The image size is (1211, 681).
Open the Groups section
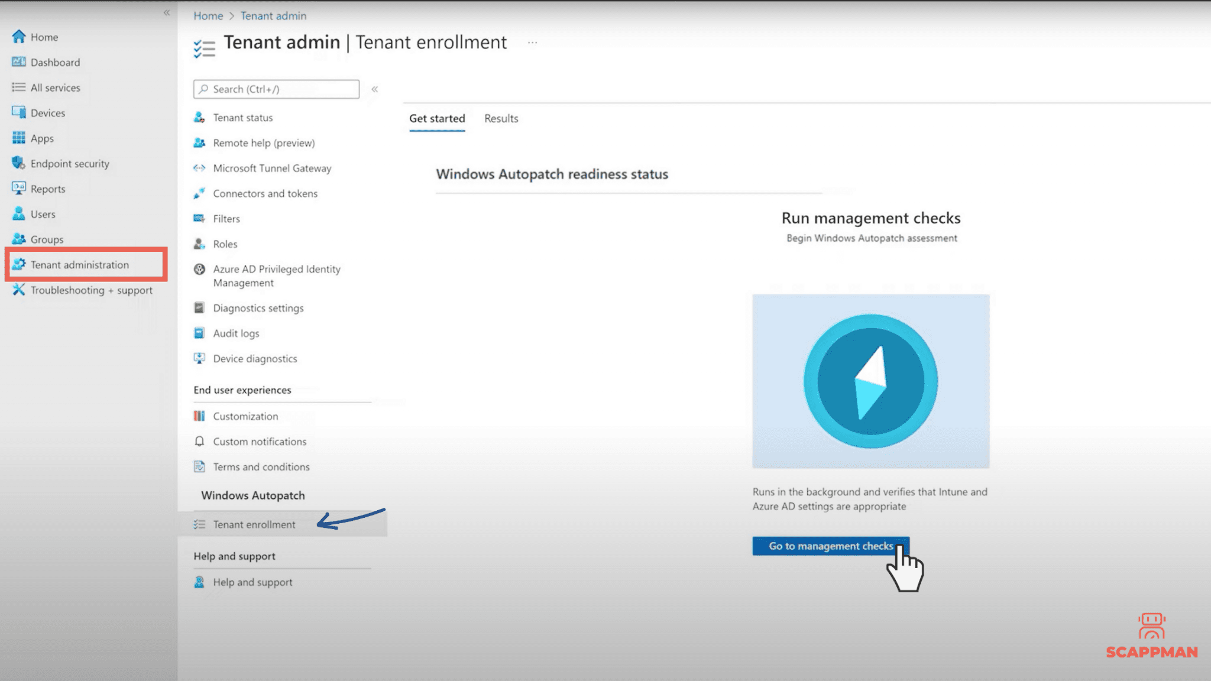[46, 239]
